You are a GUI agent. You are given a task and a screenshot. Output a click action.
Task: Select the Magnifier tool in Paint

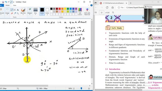(18, 13)
